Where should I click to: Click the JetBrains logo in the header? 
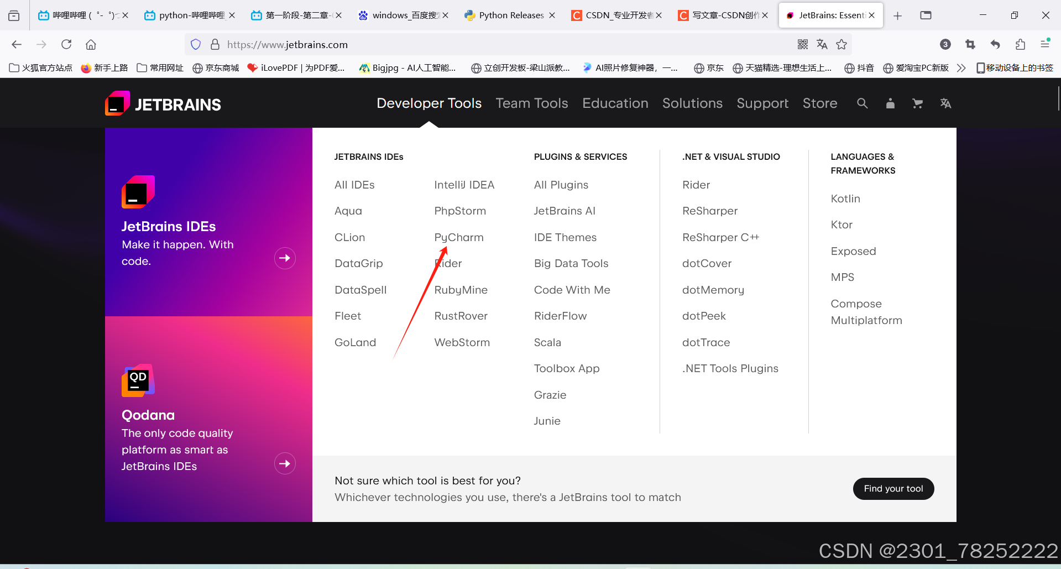point(163,103)
